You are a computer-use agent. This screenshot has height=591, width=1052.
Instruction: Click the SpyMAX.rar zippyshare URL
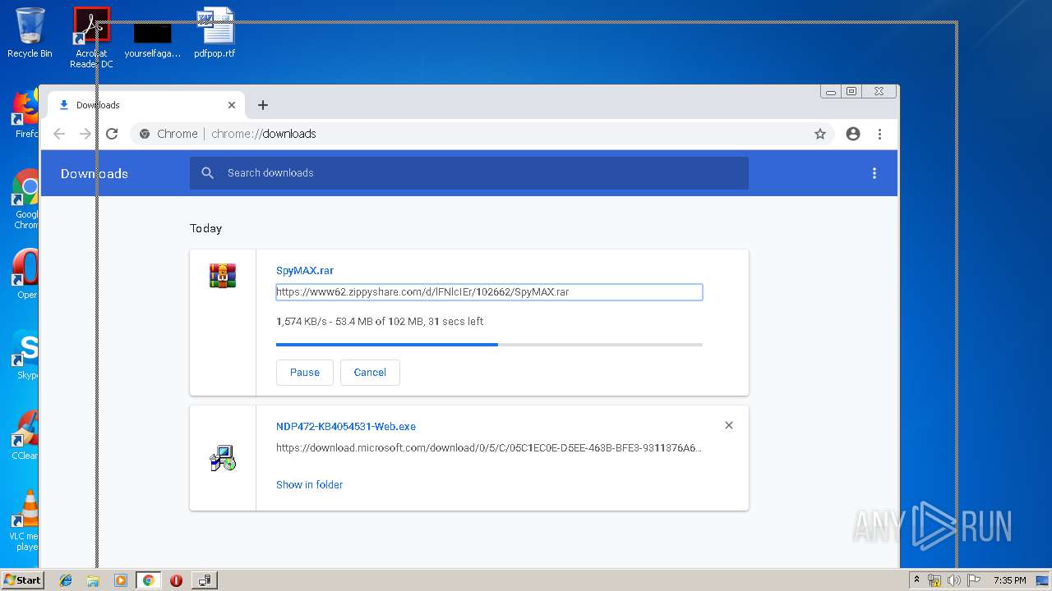(x=489, y=292)
